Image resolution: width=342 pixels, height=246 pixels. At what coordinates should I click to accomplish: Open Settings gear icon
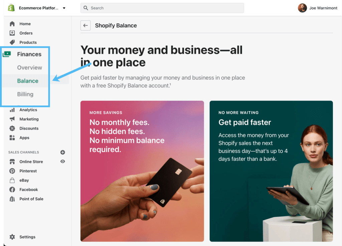(x=12, y=237)
